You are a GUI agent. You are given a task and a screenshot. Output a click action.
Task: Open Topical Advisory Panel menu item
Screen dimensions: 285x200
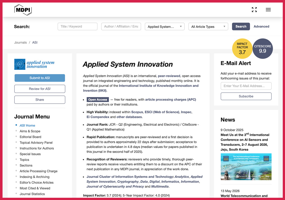coord(36,143)
